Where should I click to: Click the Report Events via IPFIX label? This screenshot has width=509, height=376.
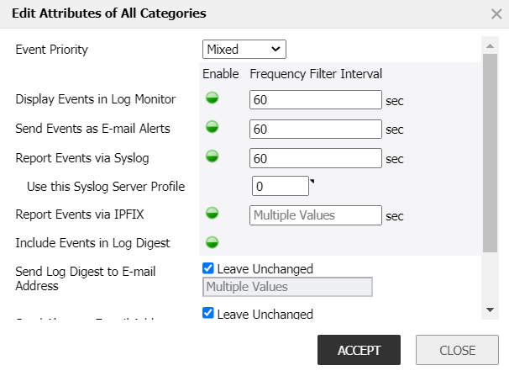pos(80,214)
